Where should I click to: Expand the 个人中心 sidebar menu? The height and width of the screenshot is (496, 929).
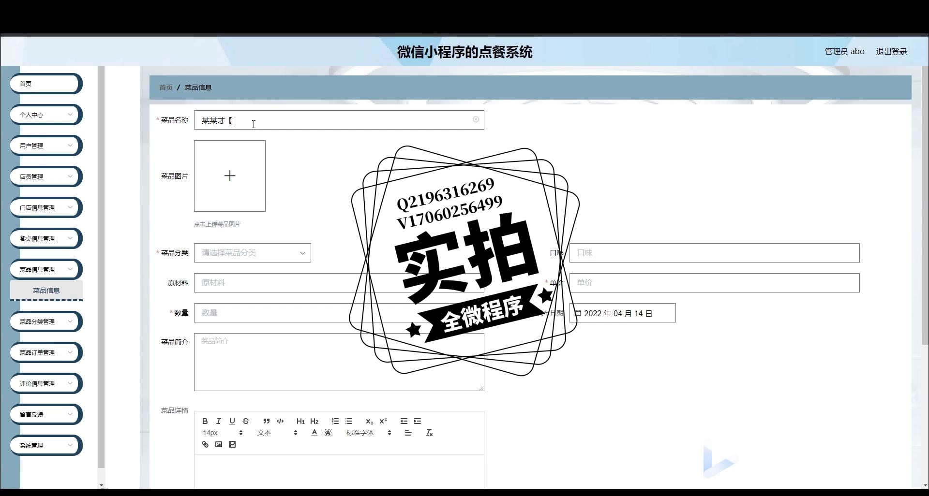pyautogui.click(x=46, y=115)
